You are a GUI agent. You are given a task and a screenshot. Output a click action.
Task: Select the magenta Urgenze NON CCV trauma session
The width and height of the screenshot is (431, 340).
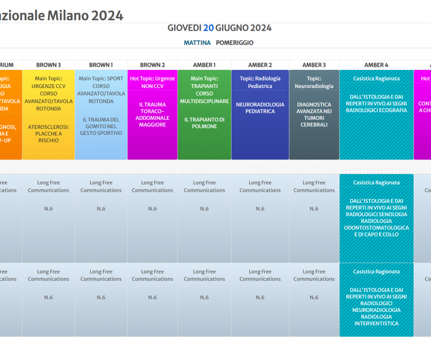coord(152,114)
